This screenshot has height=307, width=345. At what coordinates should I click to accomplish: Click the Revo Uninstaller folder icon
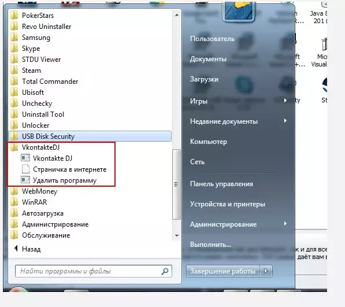(14, 27)
